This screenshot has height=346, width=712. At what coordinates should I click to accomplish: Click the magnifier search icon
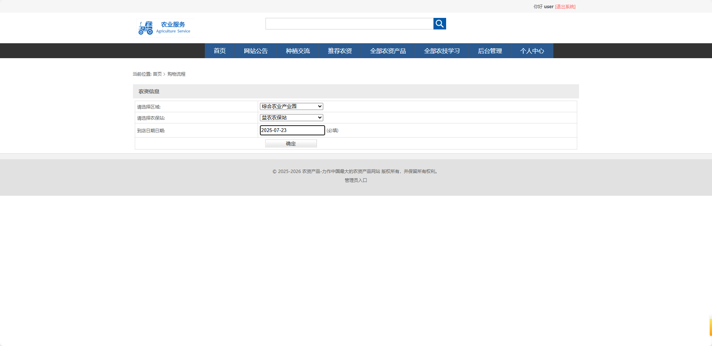click(x=439, y=23)
